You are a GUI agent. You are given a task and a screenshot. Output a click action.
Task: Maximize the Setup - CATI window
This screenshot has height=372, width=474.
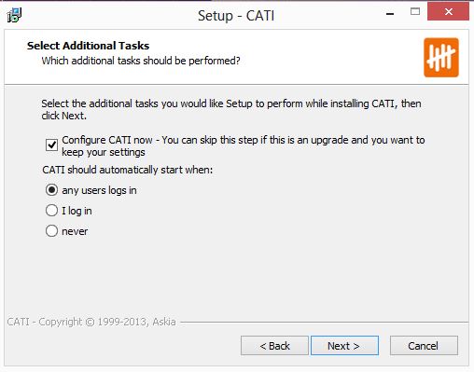[415, 12]
